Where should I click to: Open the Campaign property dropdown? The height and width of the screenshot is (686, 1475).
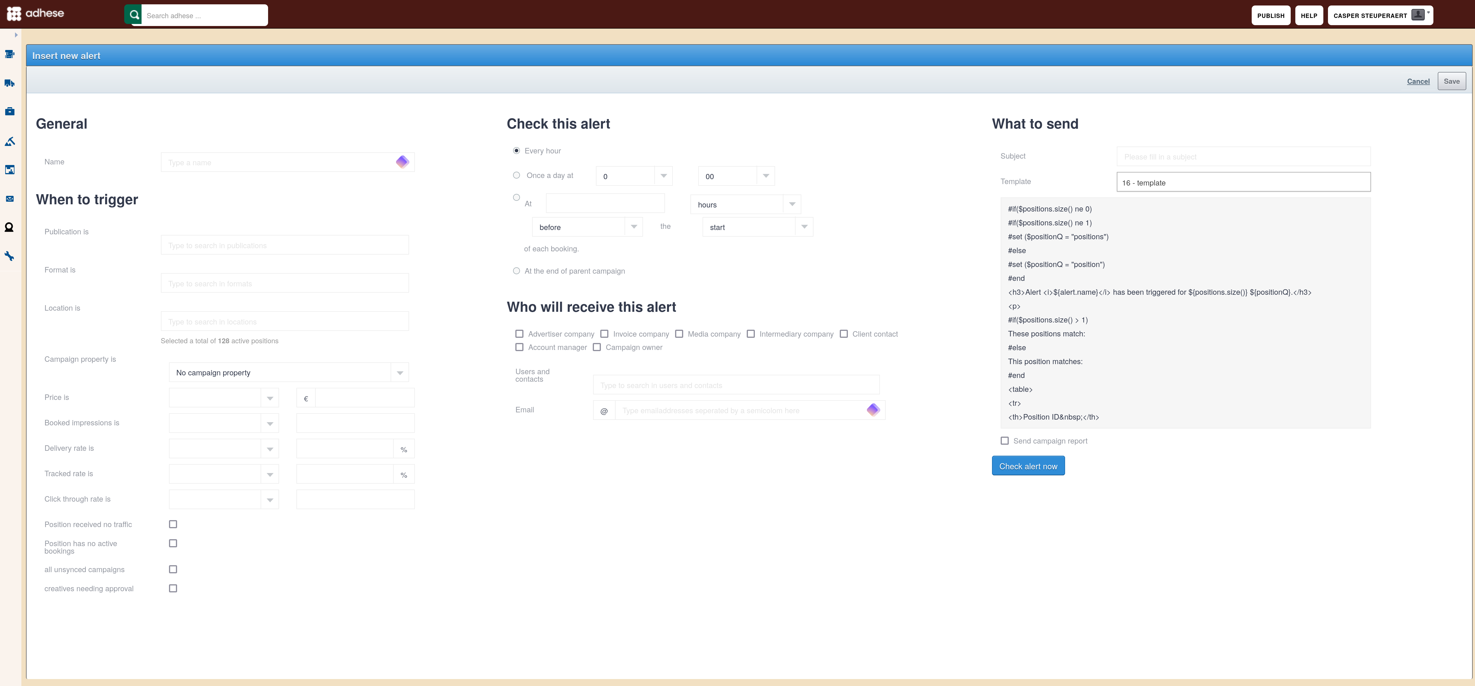(289, 372)
